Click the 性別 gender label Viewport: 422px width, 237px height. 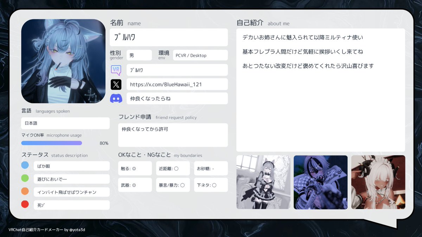tap(116, 55)
